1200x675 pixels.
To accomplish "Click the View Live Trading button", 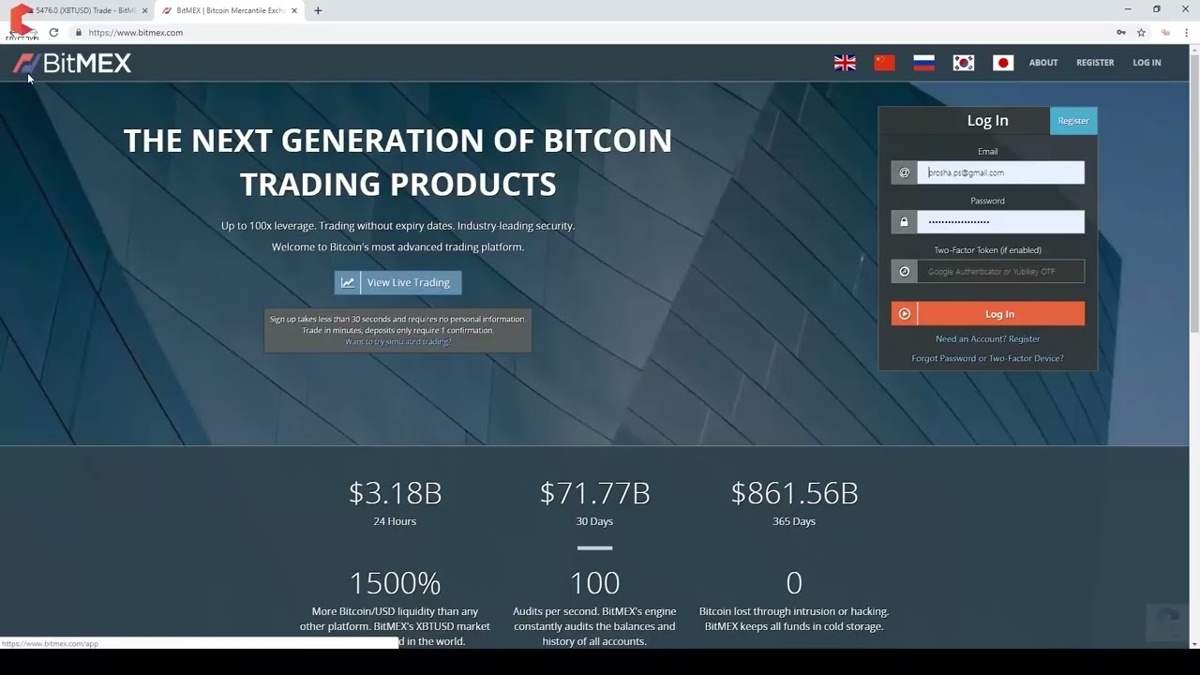I will (x=397, y=282).
